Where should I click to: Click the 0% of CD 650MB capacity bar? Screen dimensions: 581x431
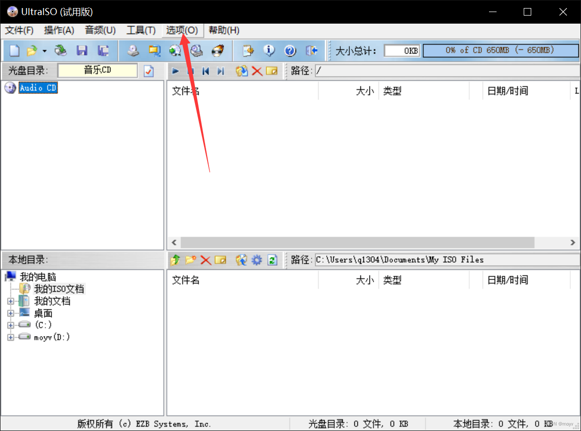tap(500, 50)
